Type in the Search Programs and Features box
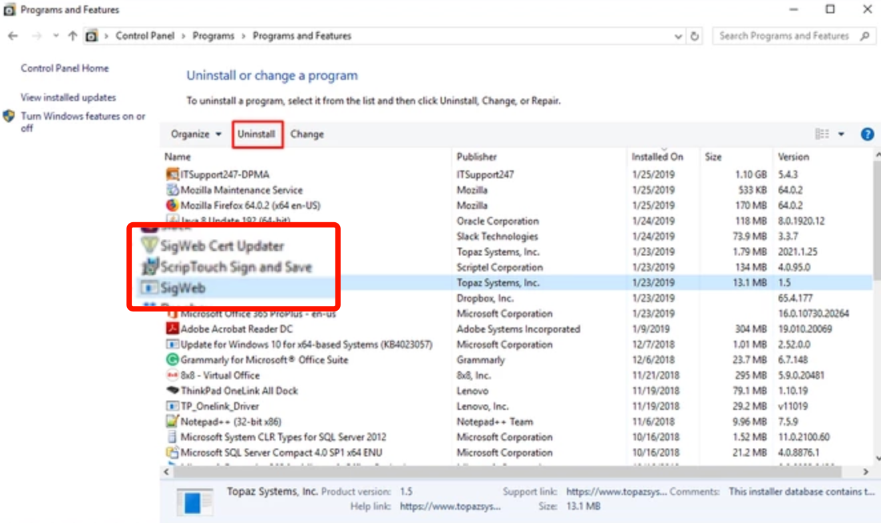 [x=785, y=37]
